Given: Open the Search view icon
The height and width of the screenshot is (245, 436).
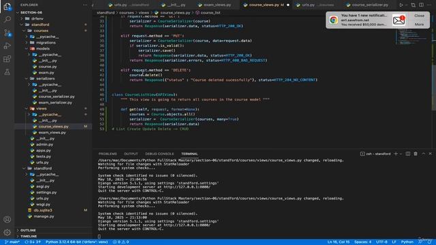Looking at the screenshot, I should 7,19.
